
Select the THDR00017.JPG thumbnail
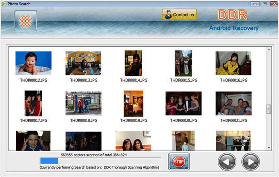[x=33, y=103]
